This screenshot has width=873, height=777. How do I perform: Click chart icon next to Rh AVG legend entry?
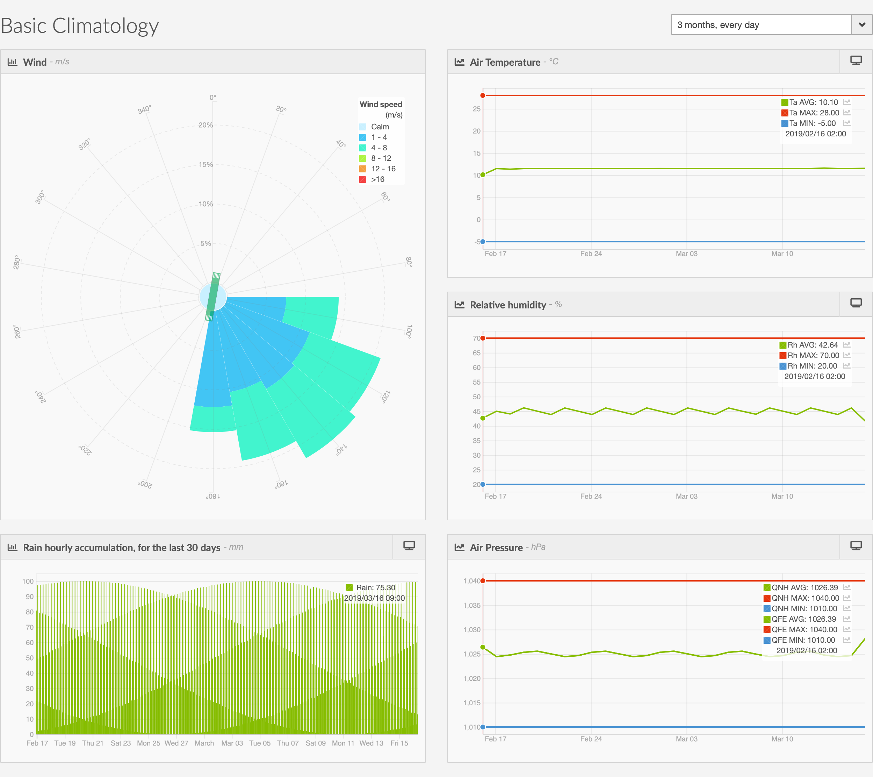(x=847, y=344)
